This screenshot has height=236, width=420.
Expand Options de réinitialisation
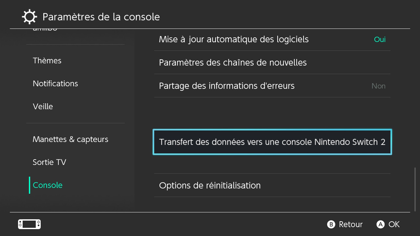click(210, 186)
